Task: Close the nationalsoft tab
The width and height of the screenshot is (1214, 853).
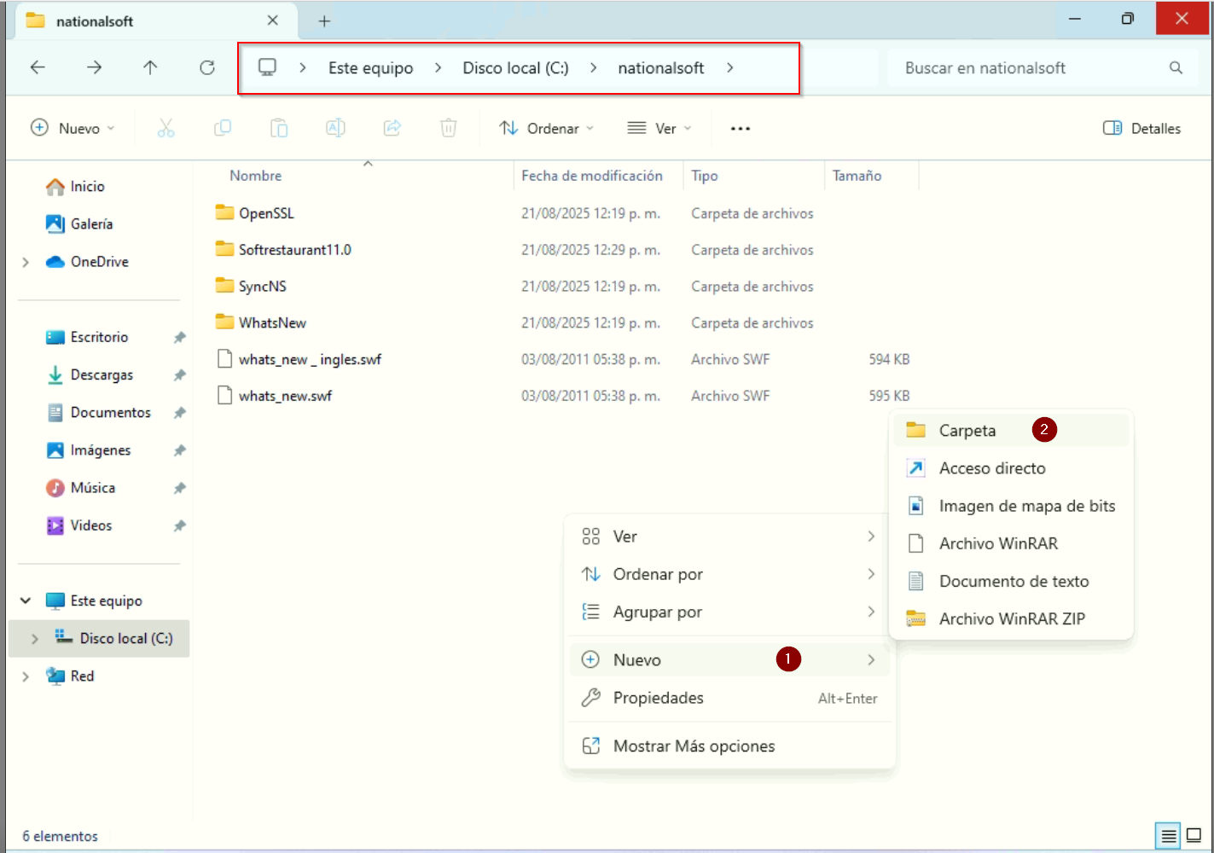Action: (273, 20)
